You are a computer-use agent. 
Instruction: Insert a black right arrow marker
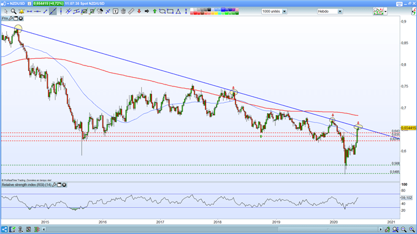click(147, 12)
